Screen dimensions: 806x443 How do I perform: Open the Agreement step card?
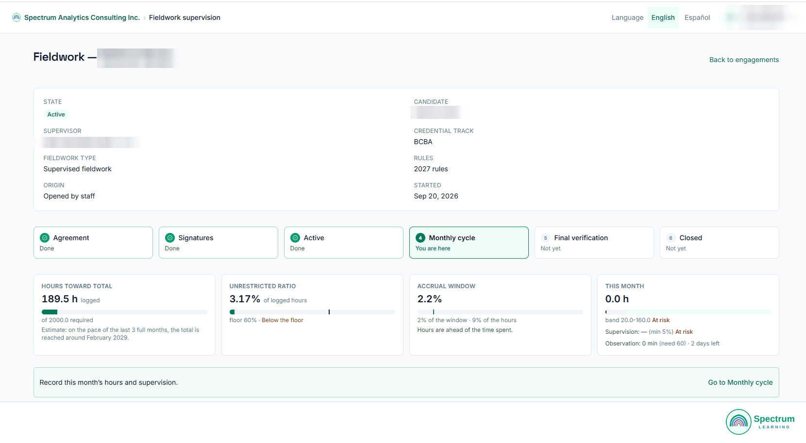(x=93, y=243)
